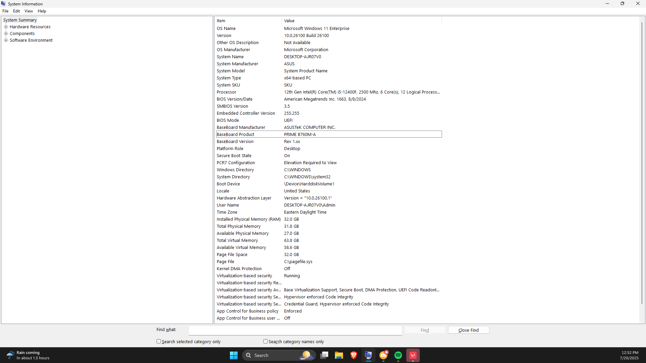
Task: Select the BaseBoard Product row
Action: pos(329,135)
